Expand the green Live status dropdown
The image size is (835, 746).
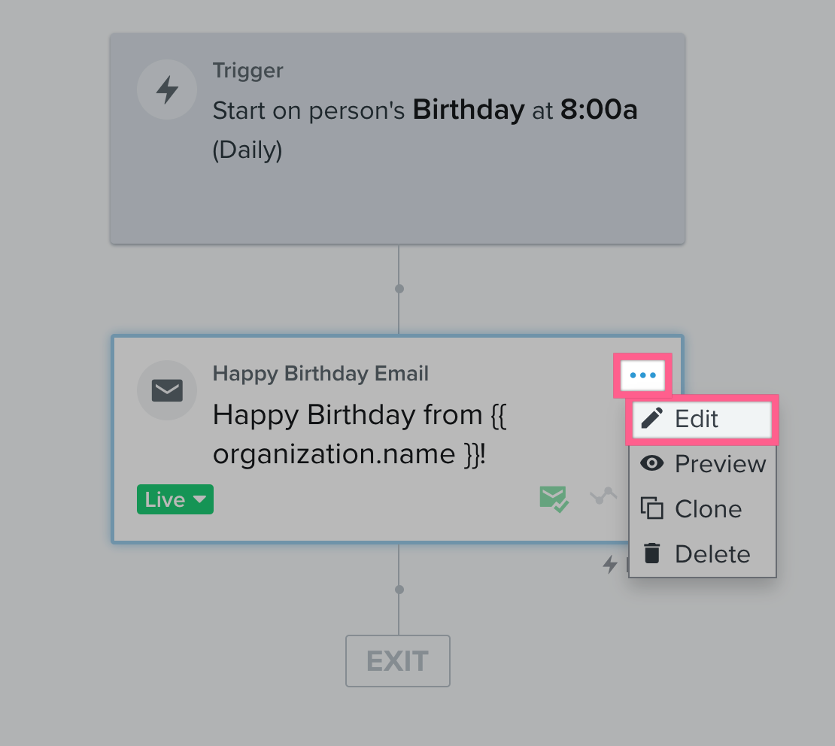(x=175, y=500)
